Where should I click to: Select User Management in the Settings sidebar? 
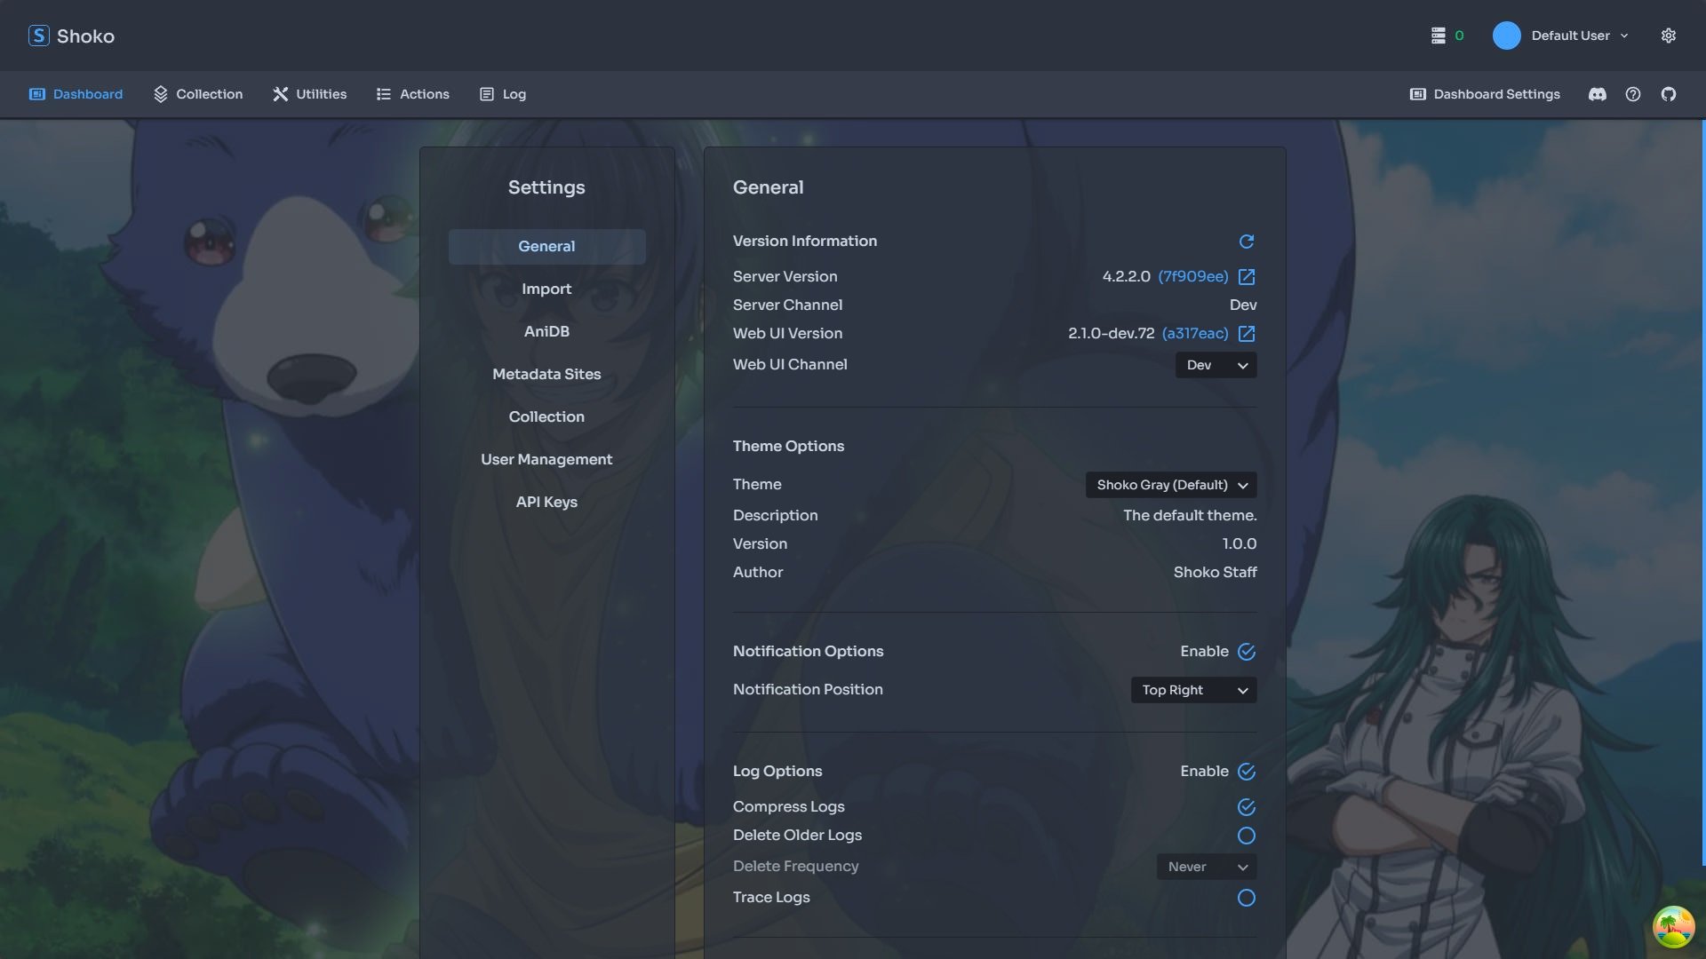point(546,460)
